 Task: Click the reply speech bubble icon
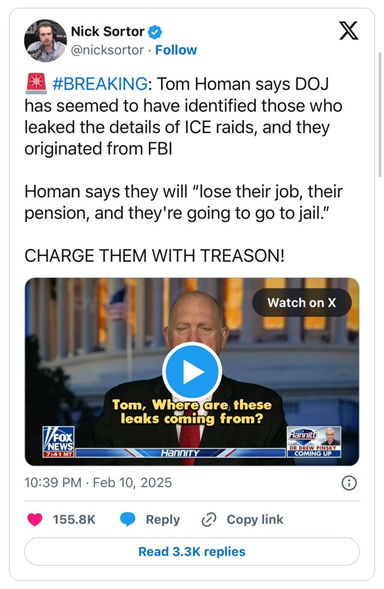point(127,519)
